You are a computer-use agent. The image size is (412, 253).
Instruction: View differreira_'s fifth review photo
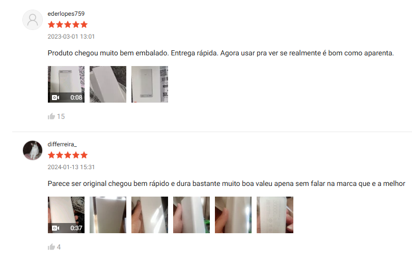pos(233,215)
